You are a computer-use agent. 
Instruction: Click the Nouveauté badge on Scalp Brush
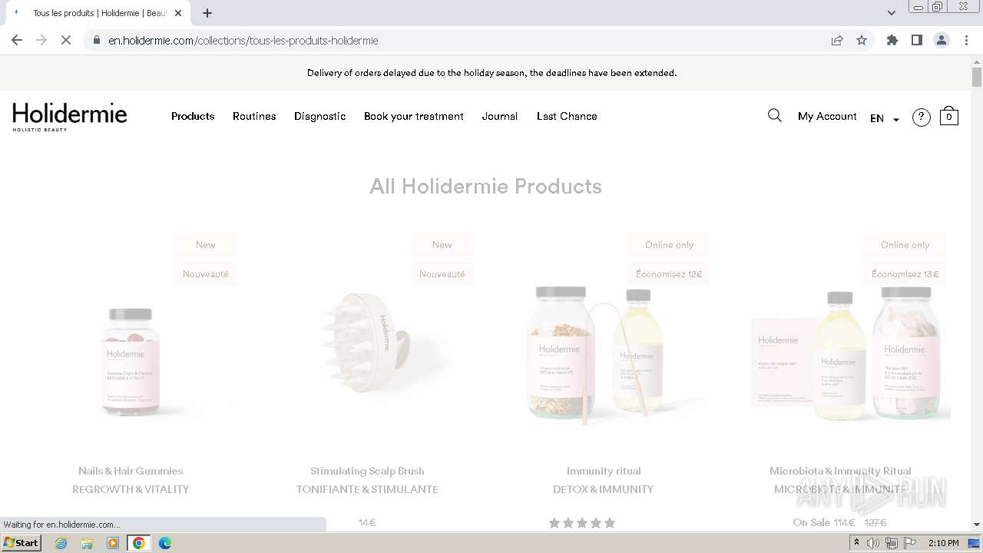tap(442, 274)
